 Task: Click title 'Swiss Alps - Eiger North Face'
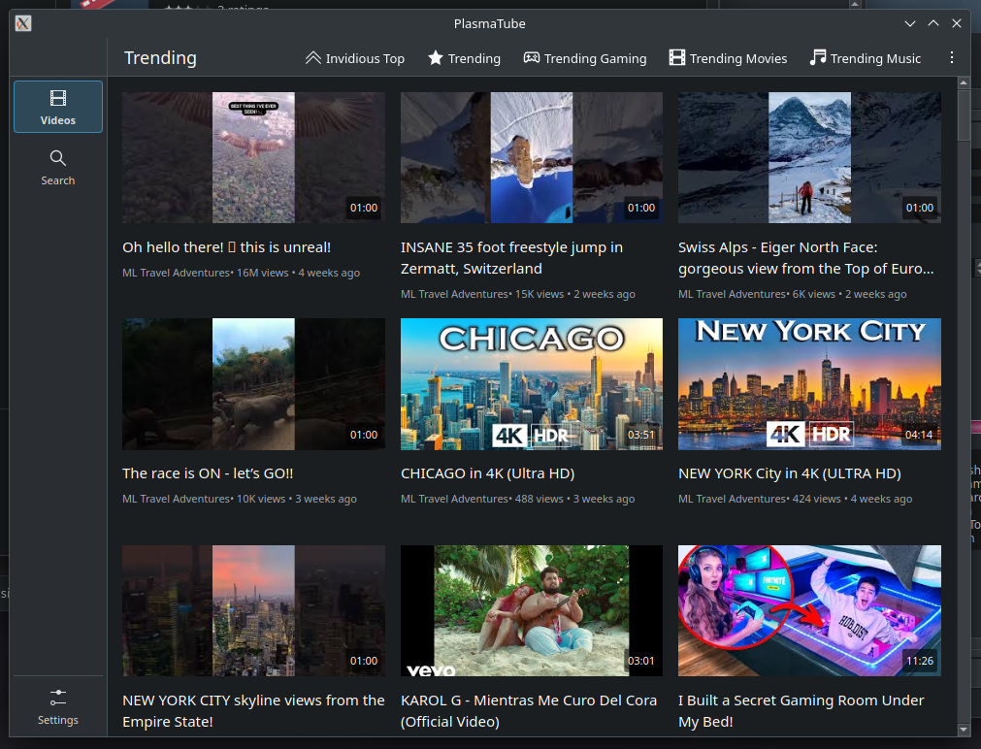click(805, 258)
